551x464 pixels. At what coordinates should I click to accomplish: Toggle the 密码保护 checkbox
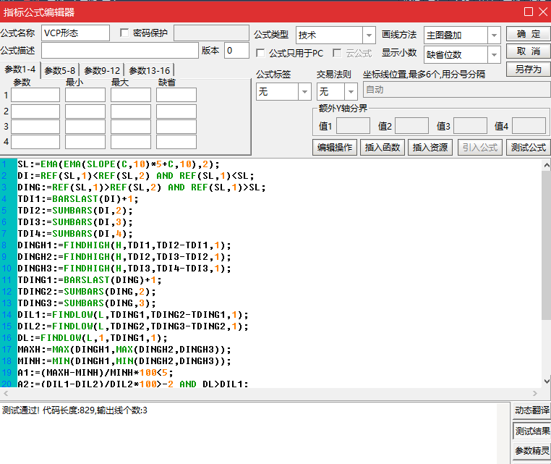[x=124, y=33]
